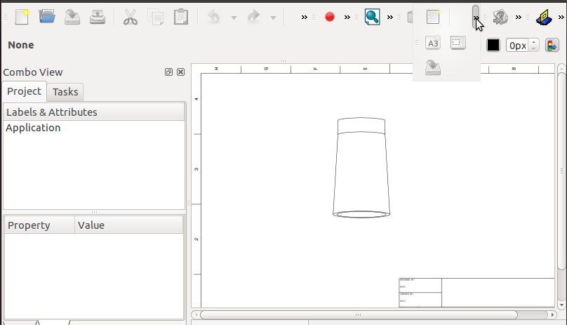The image size is (567, 325).
Task: Insert view with the dashed rectangle icon
Action: 458,43
